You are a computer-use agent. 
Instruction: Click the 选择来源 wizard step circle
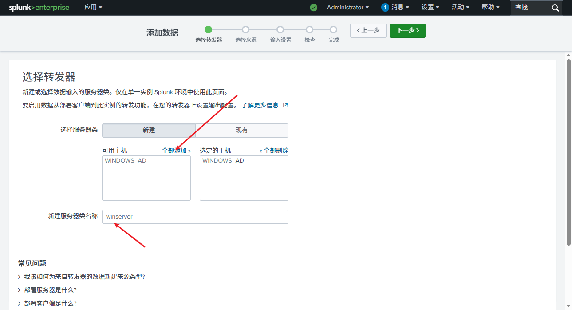point(246,29)
